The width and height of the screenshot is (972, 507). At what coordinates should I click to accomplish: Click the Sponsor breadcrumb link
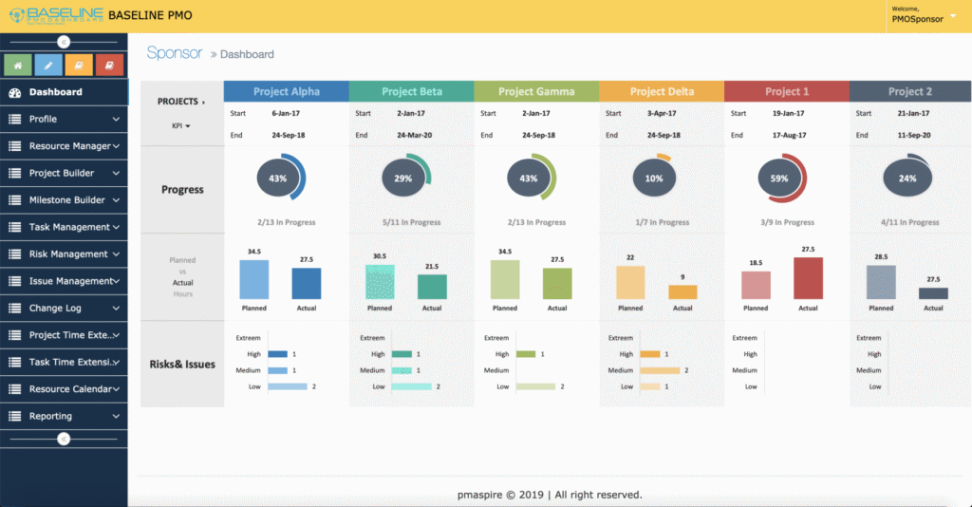175,53
